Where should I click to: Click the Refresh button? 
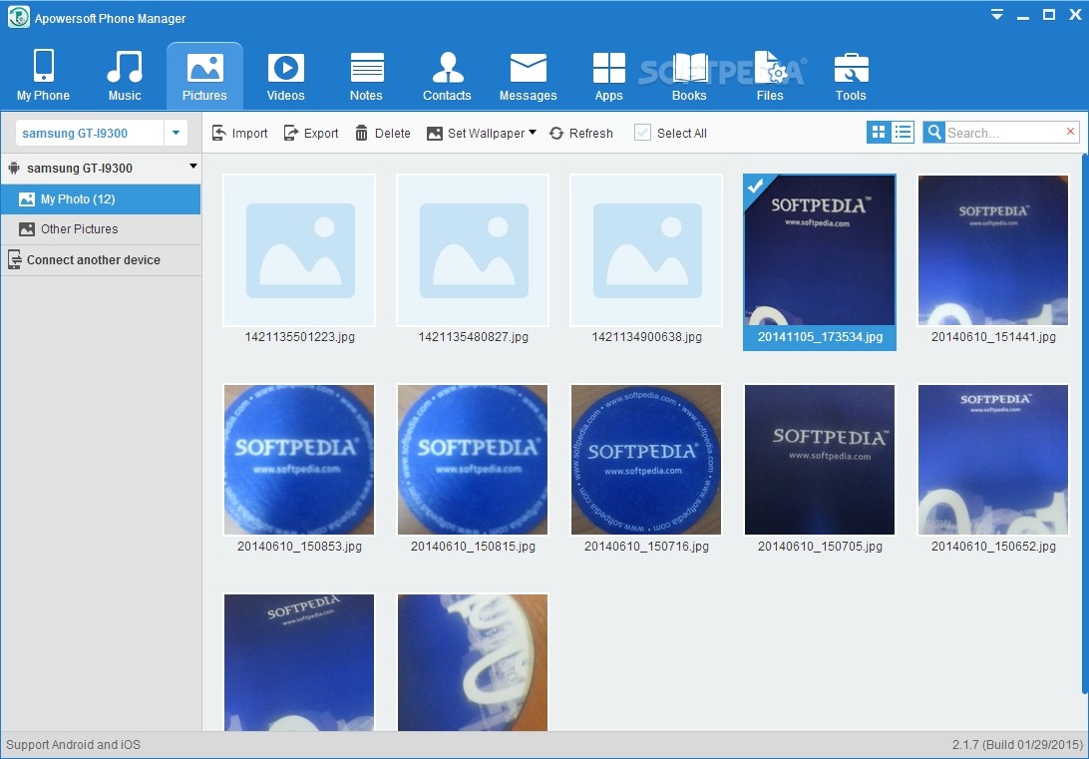[580, 134]
